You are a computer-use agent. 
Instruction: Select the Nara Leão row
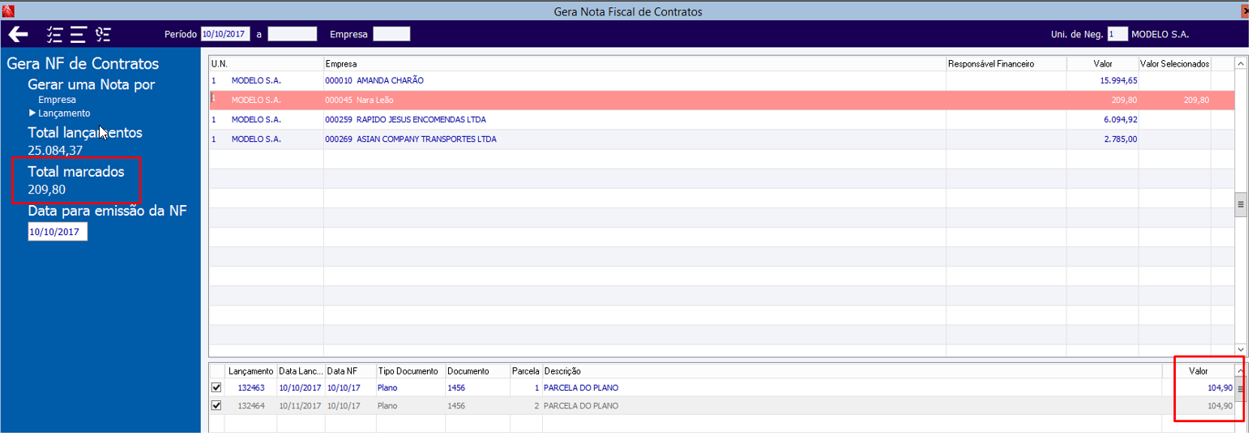coord(721,100)
